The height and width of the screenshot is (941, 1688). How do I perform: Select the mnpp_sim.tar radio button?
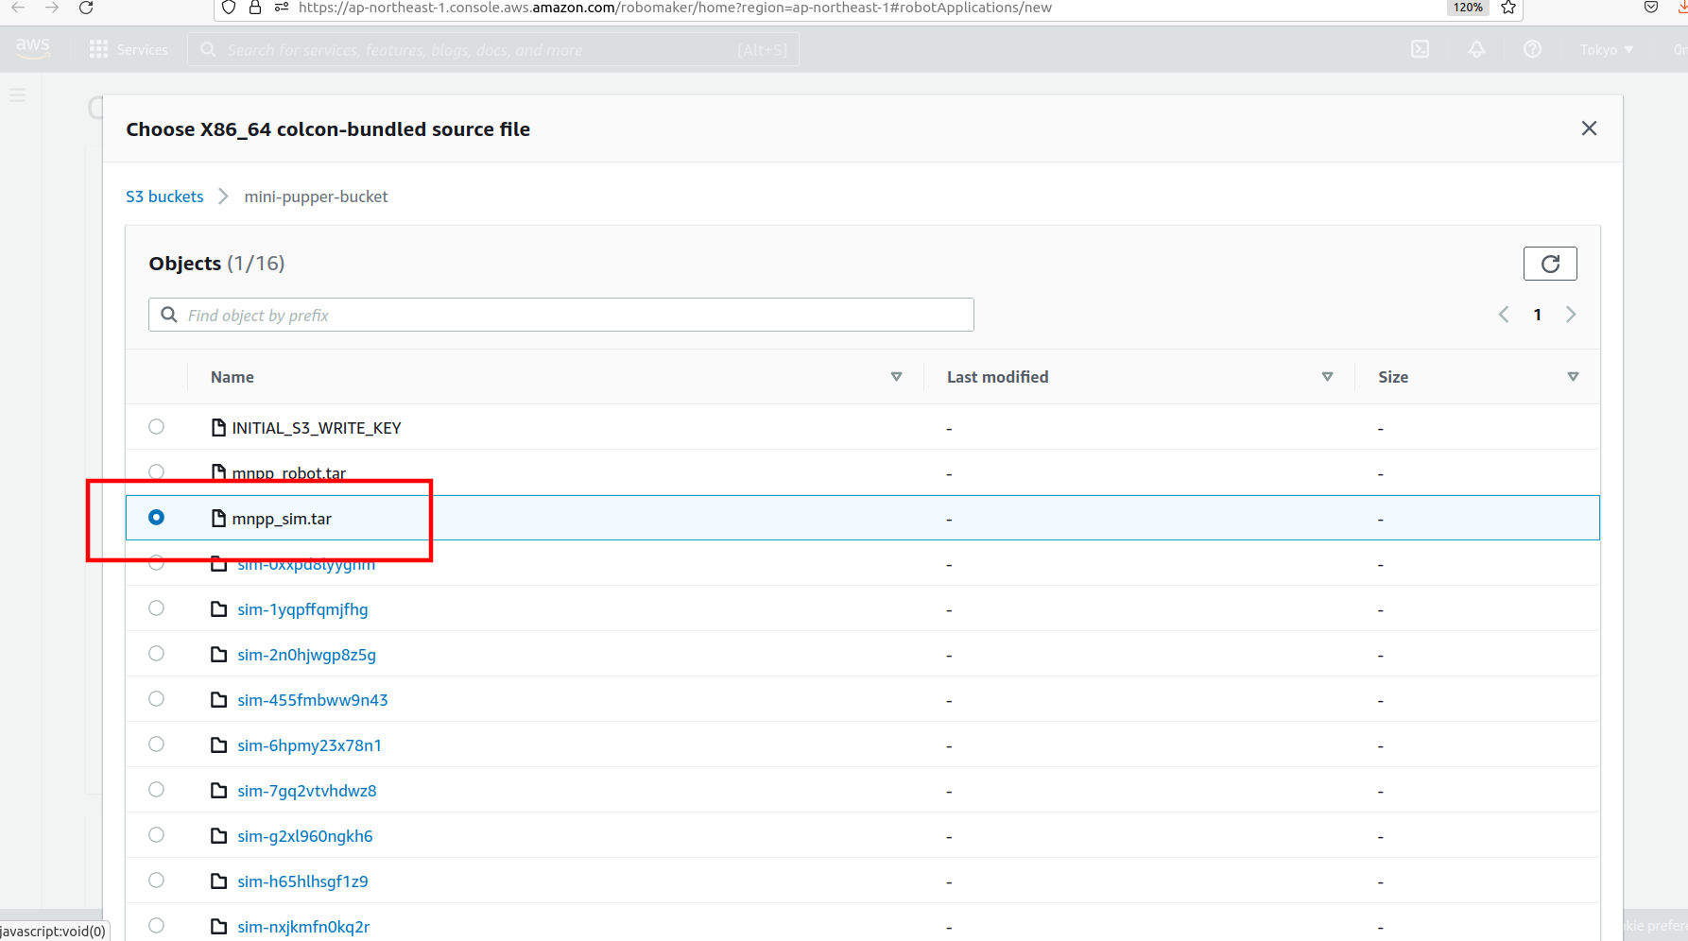pos(157,518)
